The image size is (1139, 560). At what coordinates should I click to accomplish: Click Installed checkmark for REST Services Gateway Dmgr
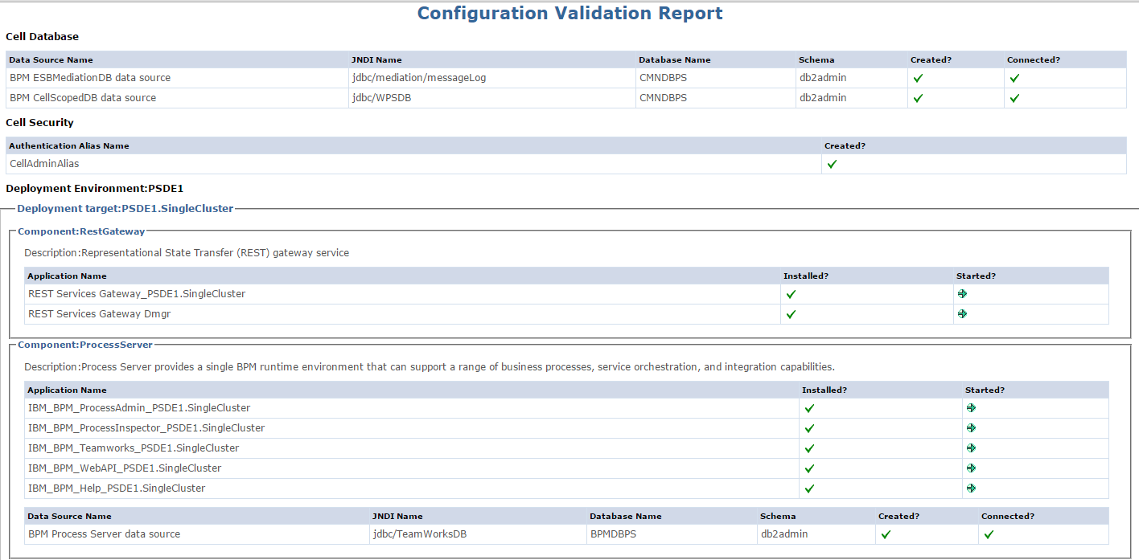[x=791, y=314]
